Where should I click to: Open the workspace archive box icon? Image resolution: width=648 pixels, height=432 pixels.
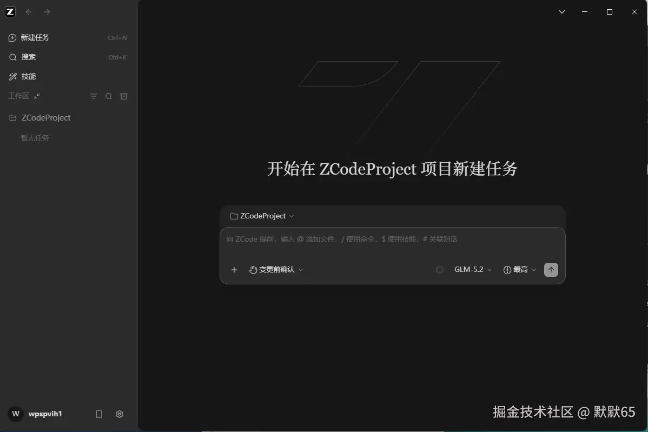124,96
